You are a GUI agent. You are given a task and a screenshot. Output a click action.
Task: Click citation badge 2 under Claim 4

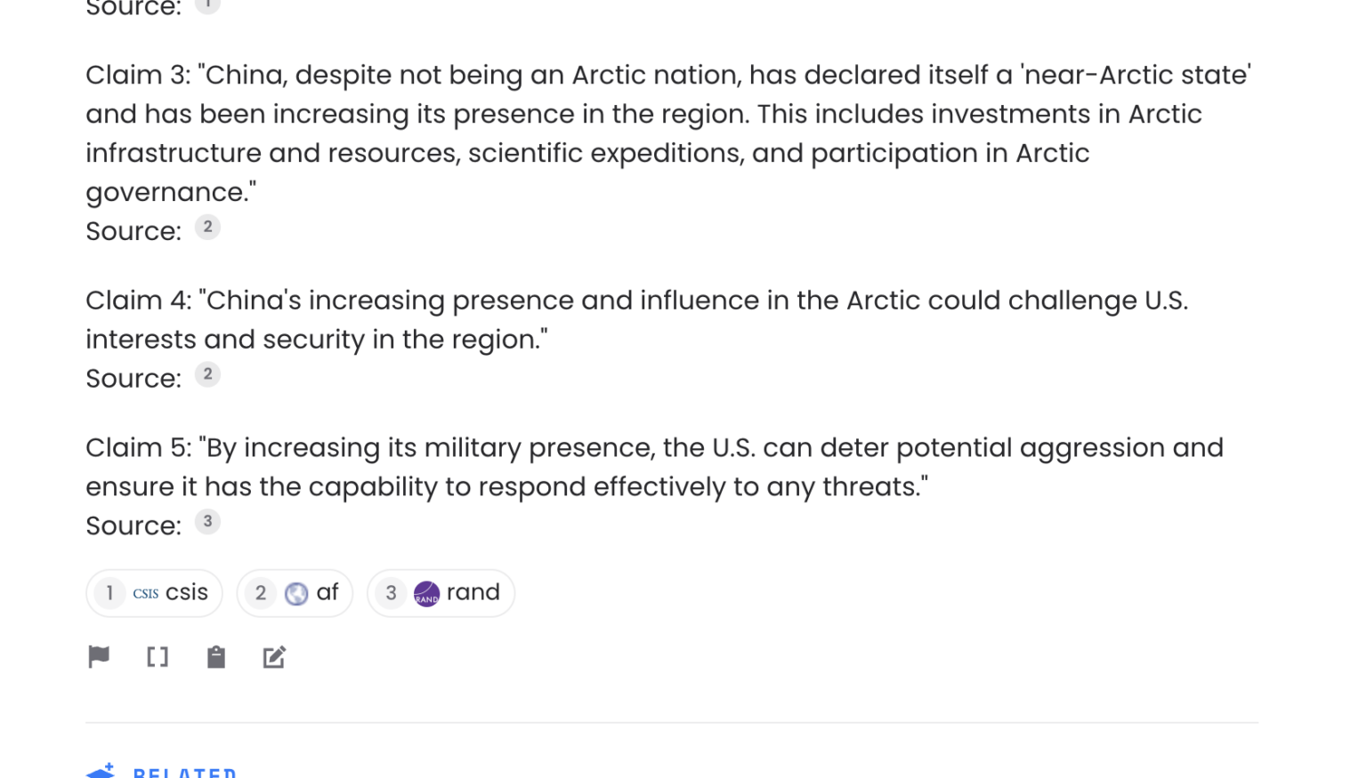[207, 375]
